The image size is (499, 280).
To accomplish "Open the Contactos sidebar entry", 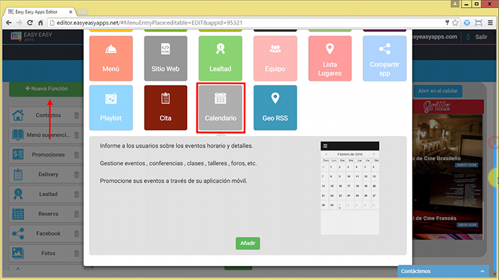I will 45,115.
